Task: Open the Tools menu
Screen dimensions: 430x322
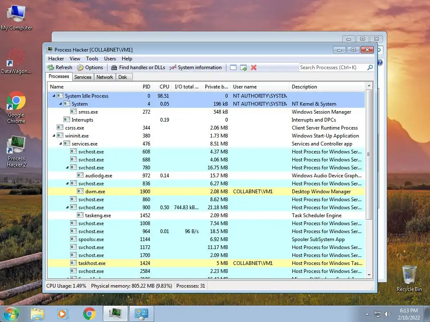Action: pos(92,59)
